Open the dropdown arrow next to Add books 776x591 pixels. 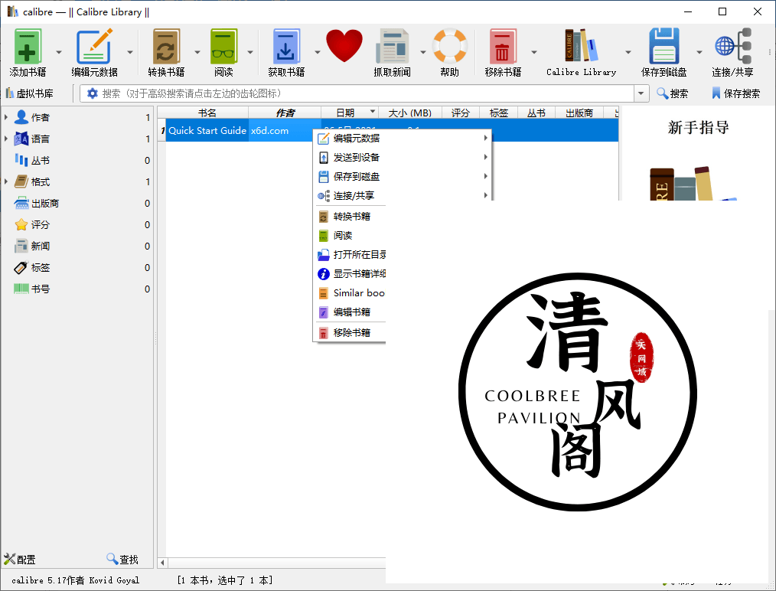59,52
